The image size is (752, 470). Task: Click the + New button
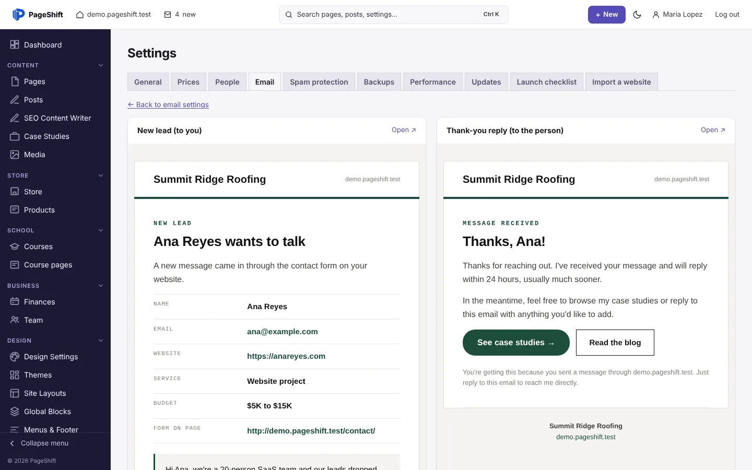click(607, 15)
